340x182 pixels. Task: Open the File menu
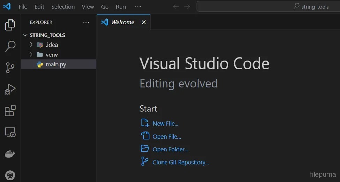[23, 7]
